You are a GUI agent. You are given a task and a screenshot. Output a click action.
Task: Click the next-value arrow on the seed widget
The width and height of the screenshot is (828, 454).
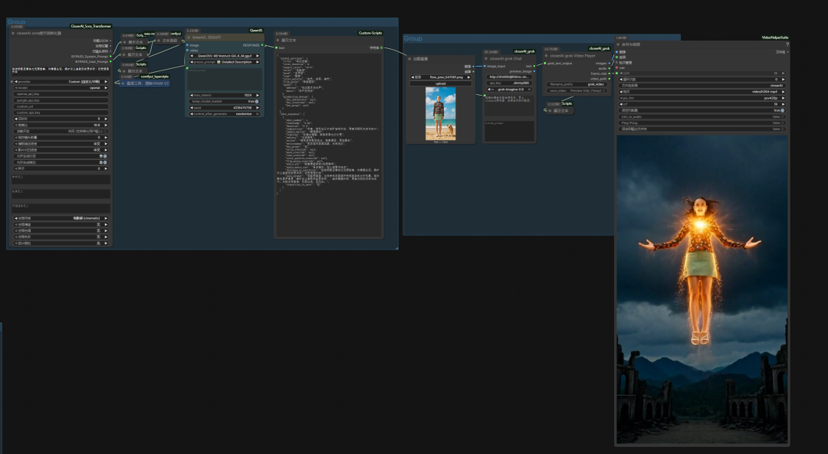click(x=257, y=108)
